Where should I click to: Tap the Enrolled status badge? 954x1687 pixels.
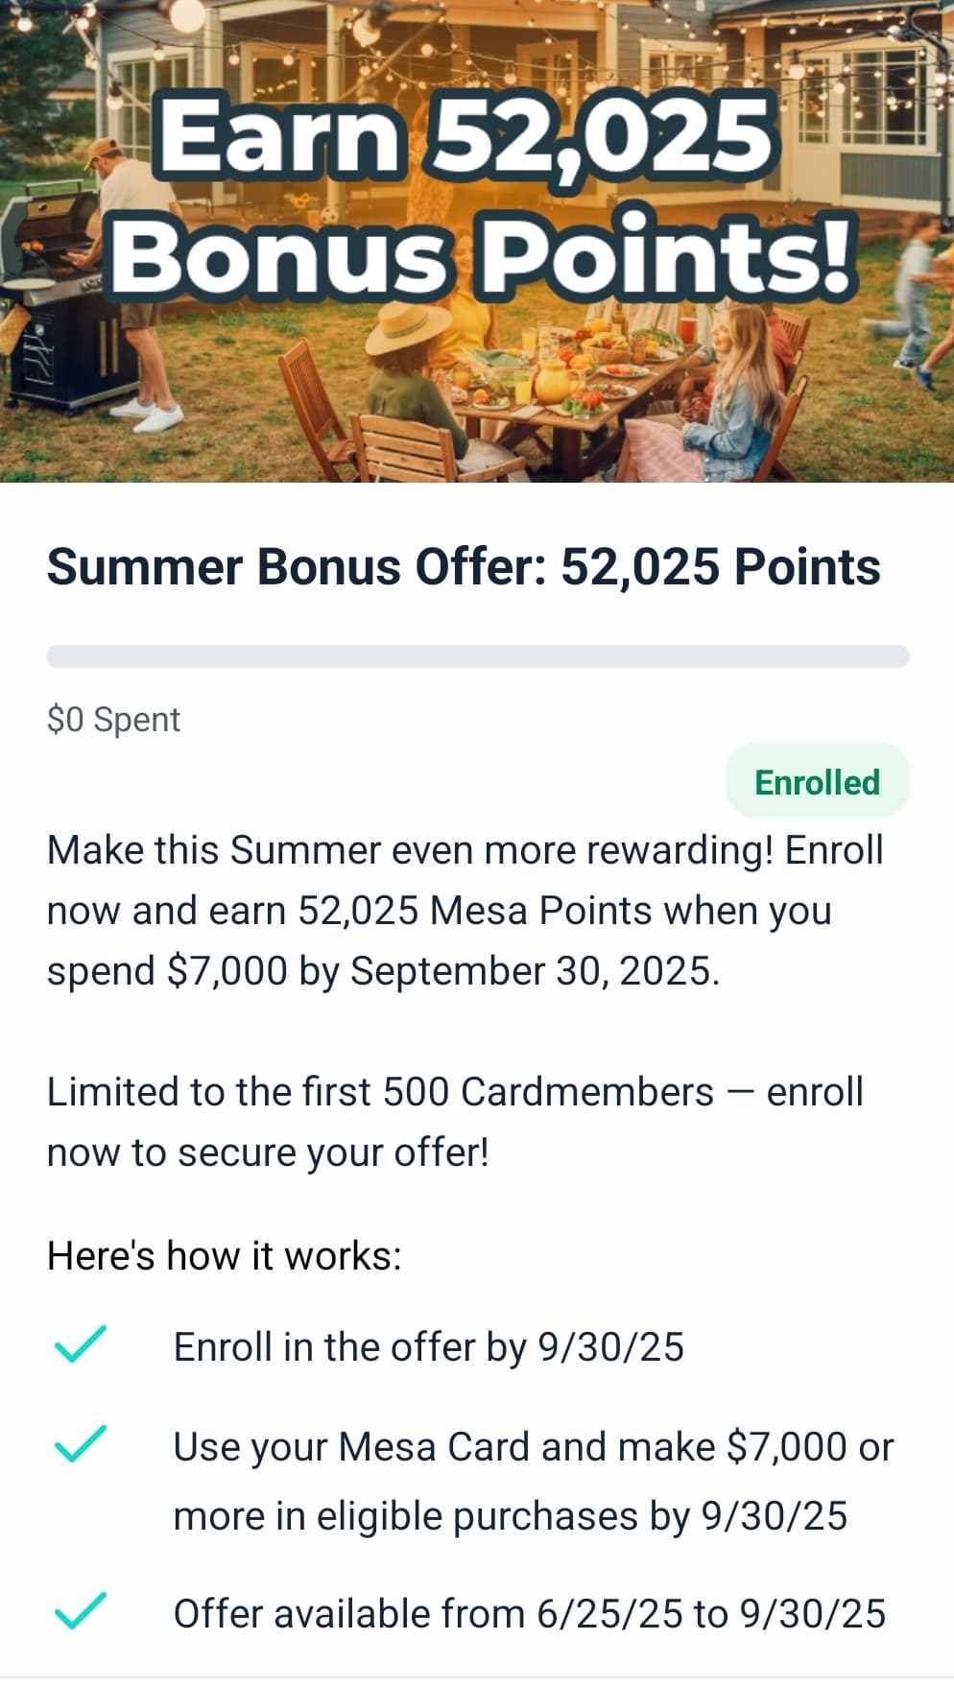coord(817,782)
